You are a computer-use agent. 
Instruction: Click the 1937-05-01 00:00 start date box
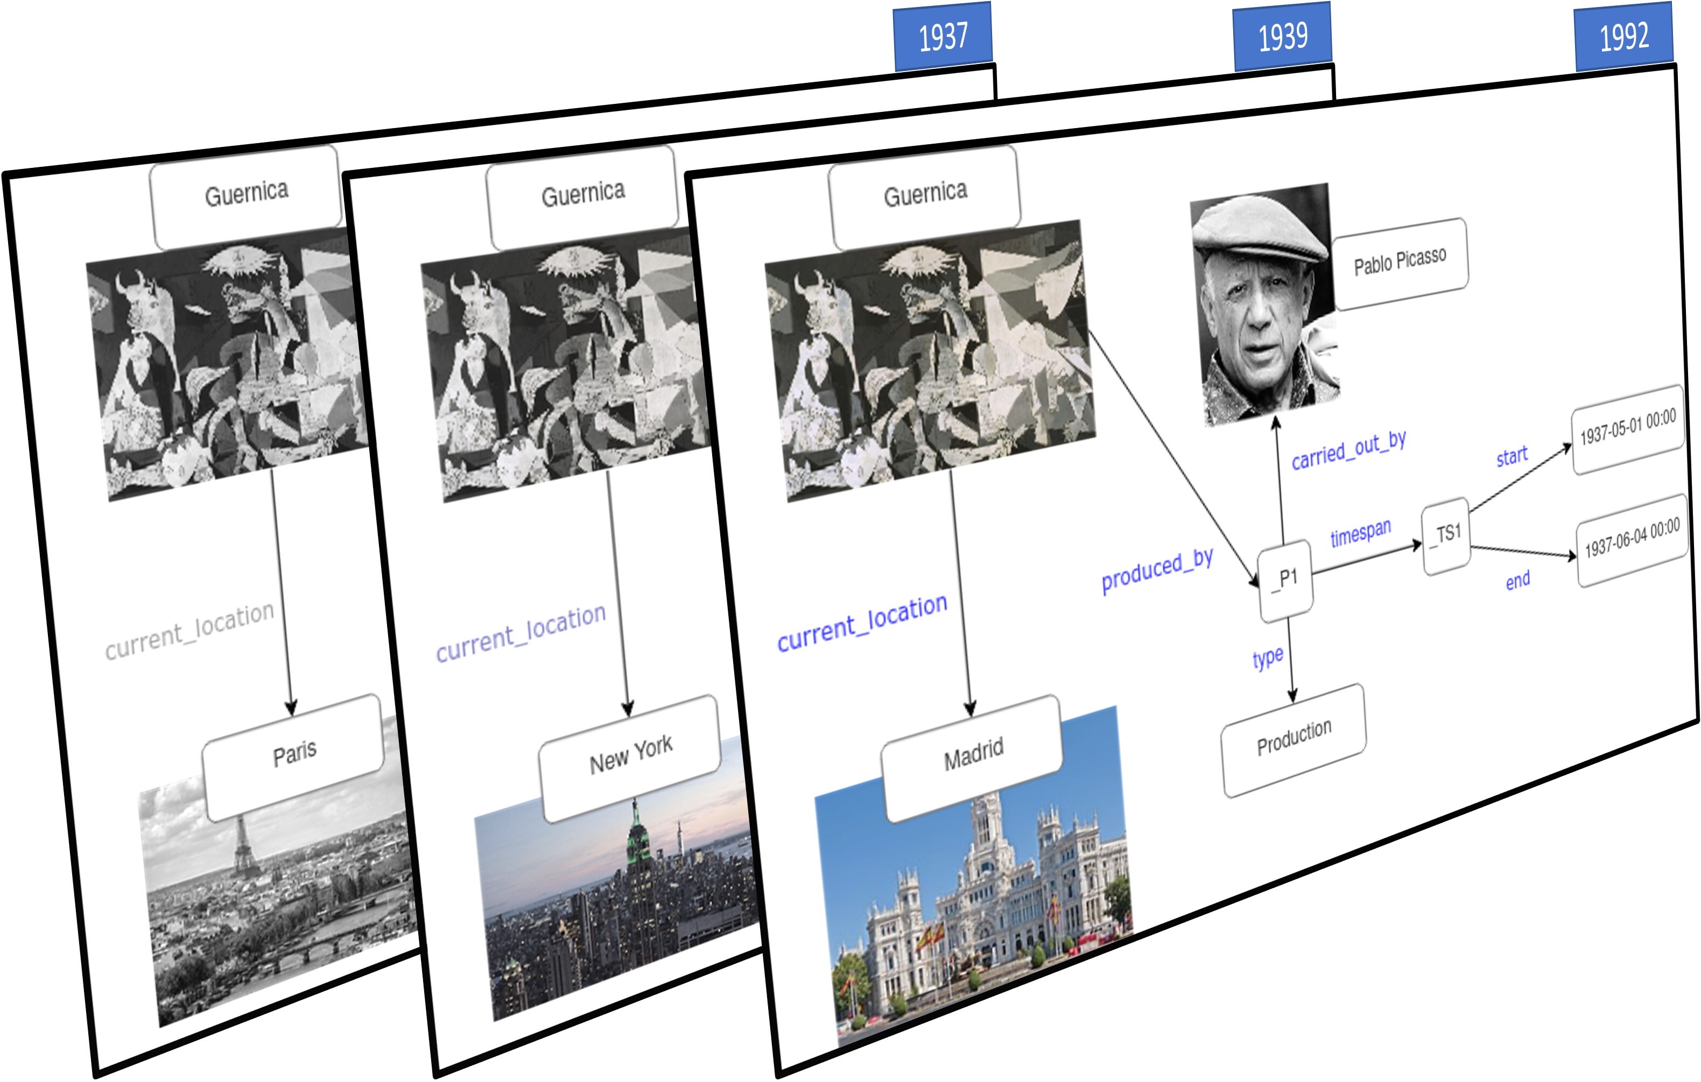(1628, 428)
